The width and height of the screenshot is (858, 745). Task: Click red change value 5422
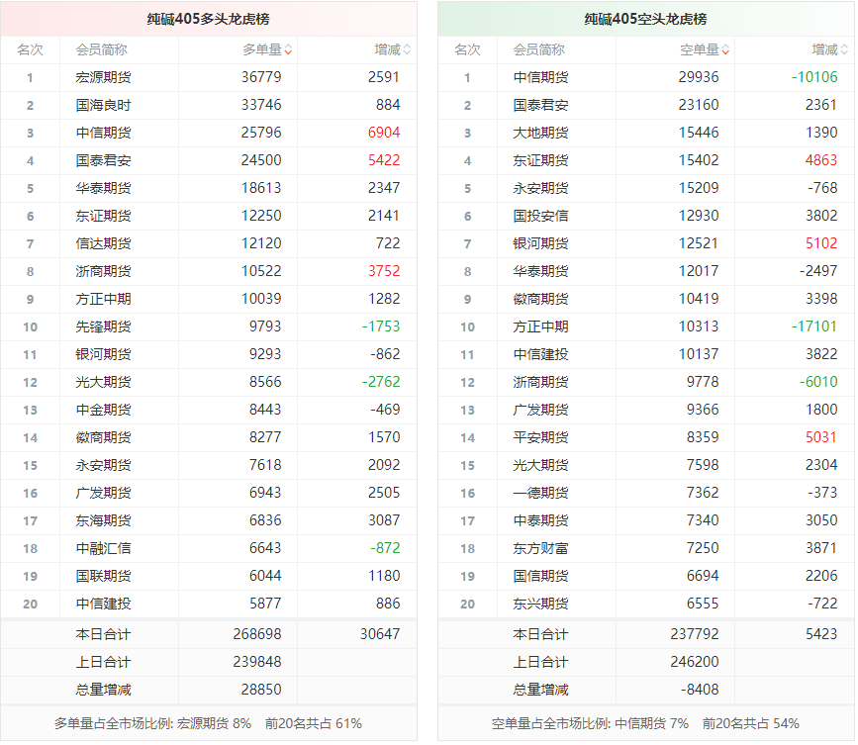click(384, 160)
